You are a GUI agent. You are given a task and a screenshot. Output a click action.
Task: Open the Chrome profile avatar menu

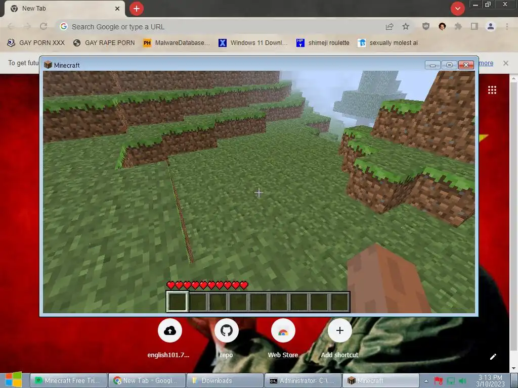(x=491, y=26)
